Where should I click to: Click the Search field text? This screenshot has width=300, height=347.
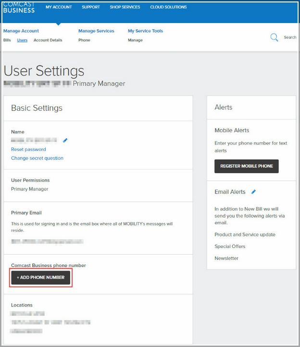click(290, 37)
